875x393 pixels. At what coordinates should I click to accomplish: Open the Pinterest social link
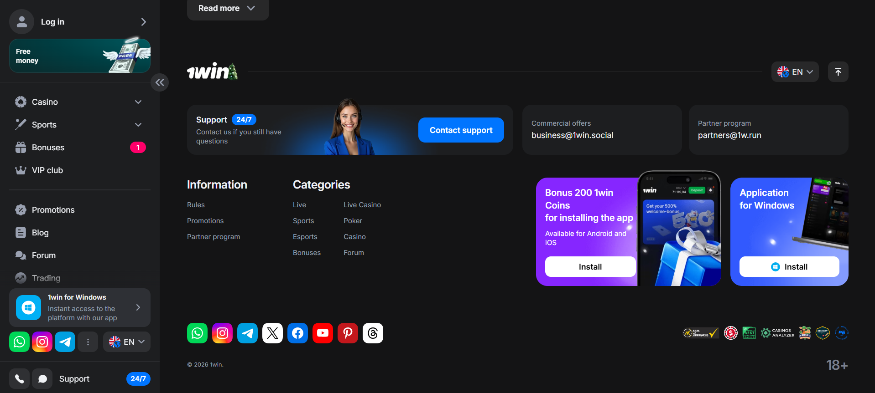pos(348,333)
